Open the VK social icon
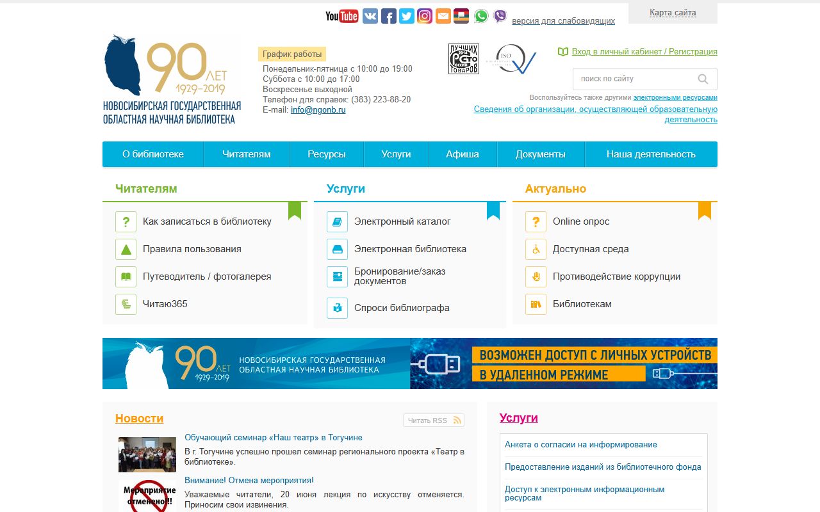 tap(370, 16)
